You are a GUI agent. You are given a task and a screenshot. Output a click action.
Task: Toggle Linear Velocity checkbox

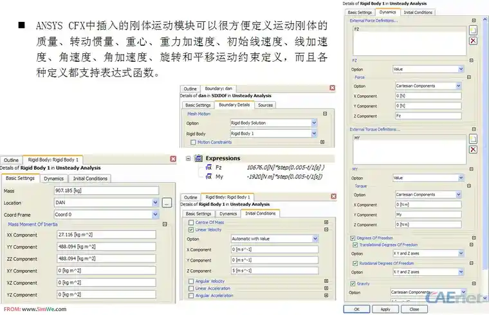191,230
